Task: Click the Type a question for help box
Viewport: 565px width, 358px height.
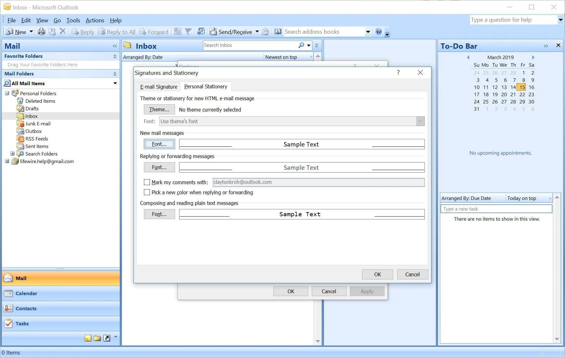Action: click(513, 20)
